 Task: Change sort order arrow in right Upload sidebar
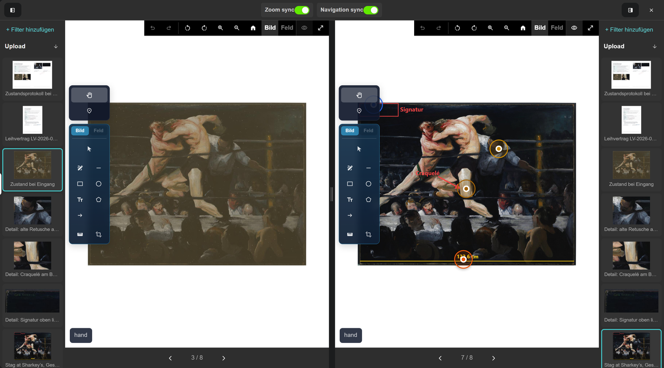click(654, 46)
